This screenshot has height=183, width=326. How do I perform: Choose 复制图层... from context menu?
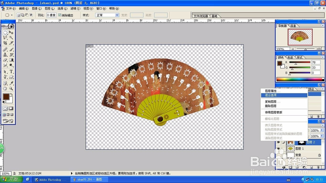284,102
